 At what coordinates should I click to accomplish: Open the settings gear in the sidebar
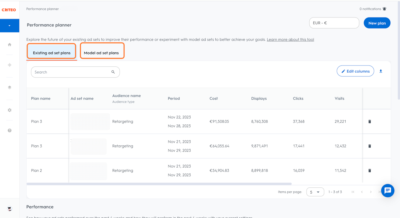pyautogui.click(x=10, y=110)
